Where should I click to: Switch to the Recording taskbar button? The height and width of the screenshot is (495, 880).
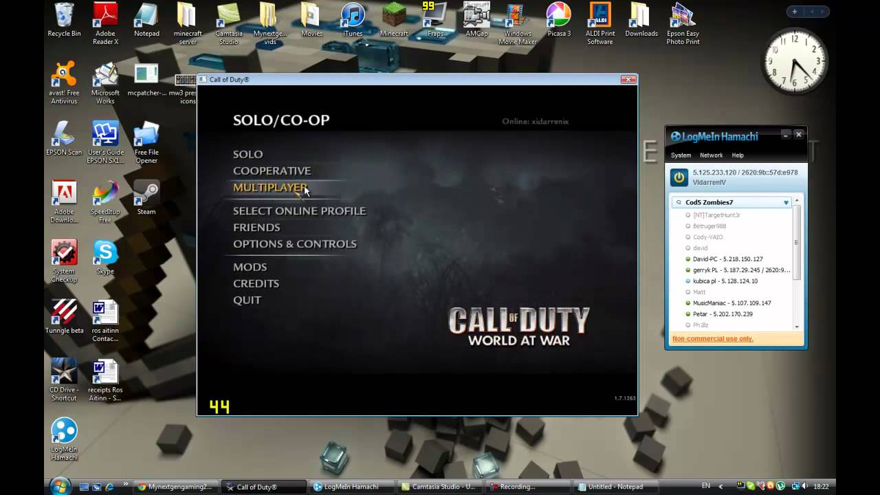[x=527, y=487]
